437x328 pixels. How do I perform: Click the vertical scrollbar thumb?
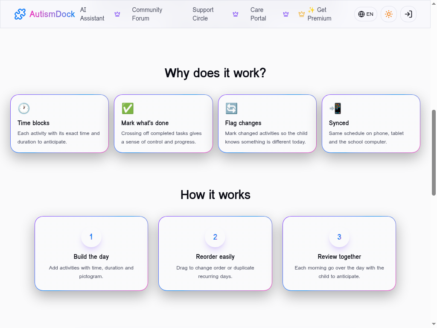click(x=434, y=153)
